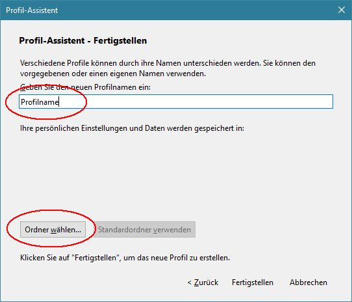The width and height of the screenshot is (352, 302).
Task: Open the 'Ordner wählen...' folder chooser
Action: 53,230
